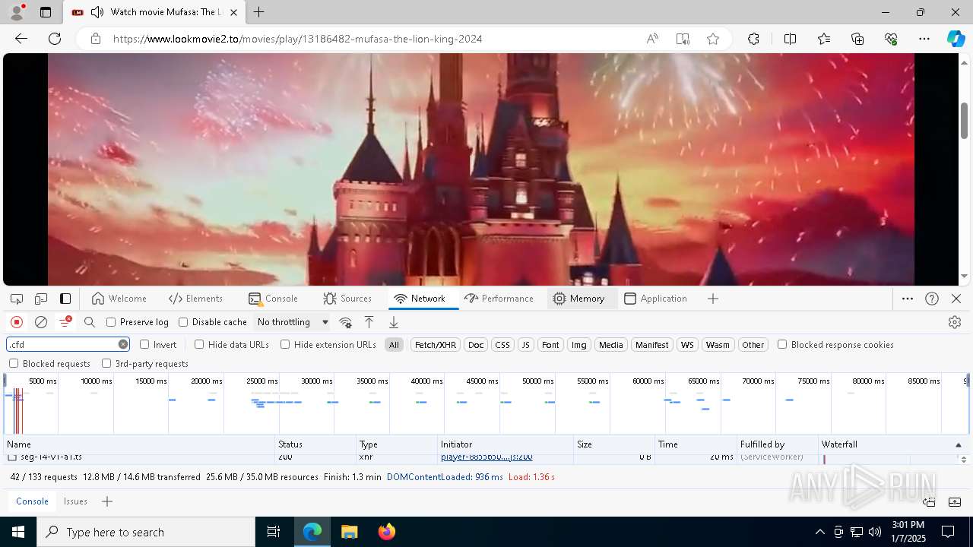The height and width of the screenshot is (547, 973).
Task: Open network conditions wifi-gear icon
Action: [x=345, y=322]
